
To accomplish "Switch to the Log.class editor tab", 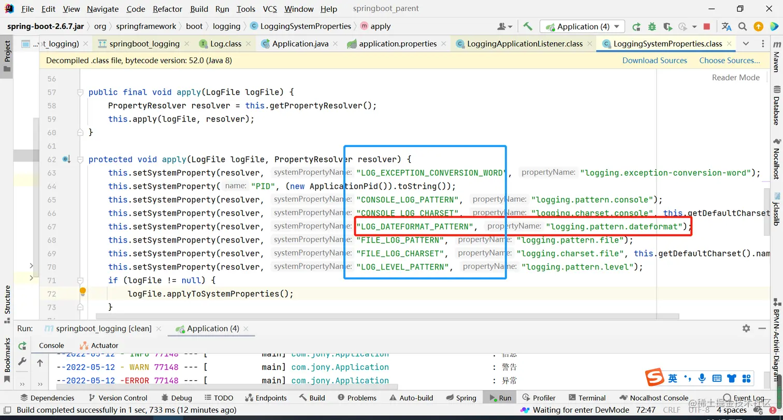I will pos(226,44).
